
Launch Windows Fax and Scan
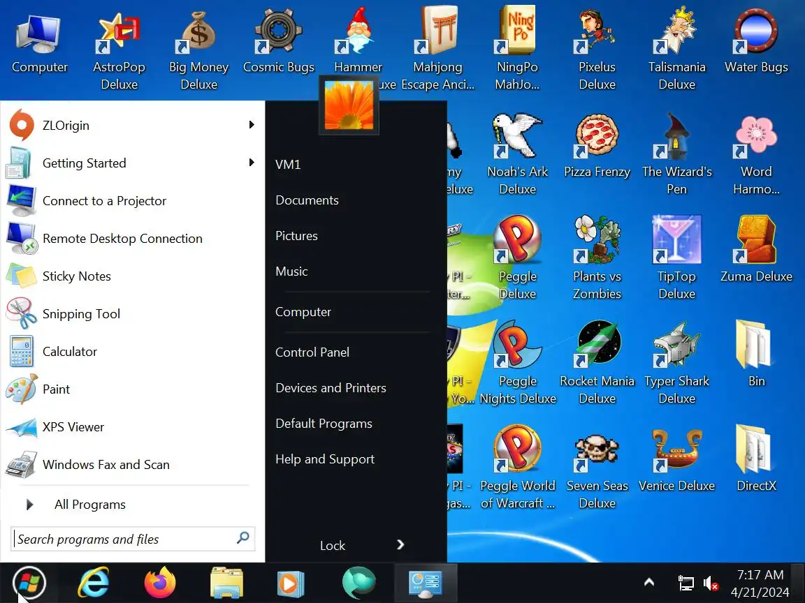tap(131, 465)
